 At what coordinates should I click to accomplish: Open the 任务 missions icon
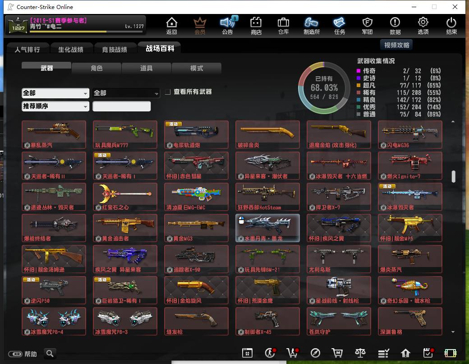340,26
